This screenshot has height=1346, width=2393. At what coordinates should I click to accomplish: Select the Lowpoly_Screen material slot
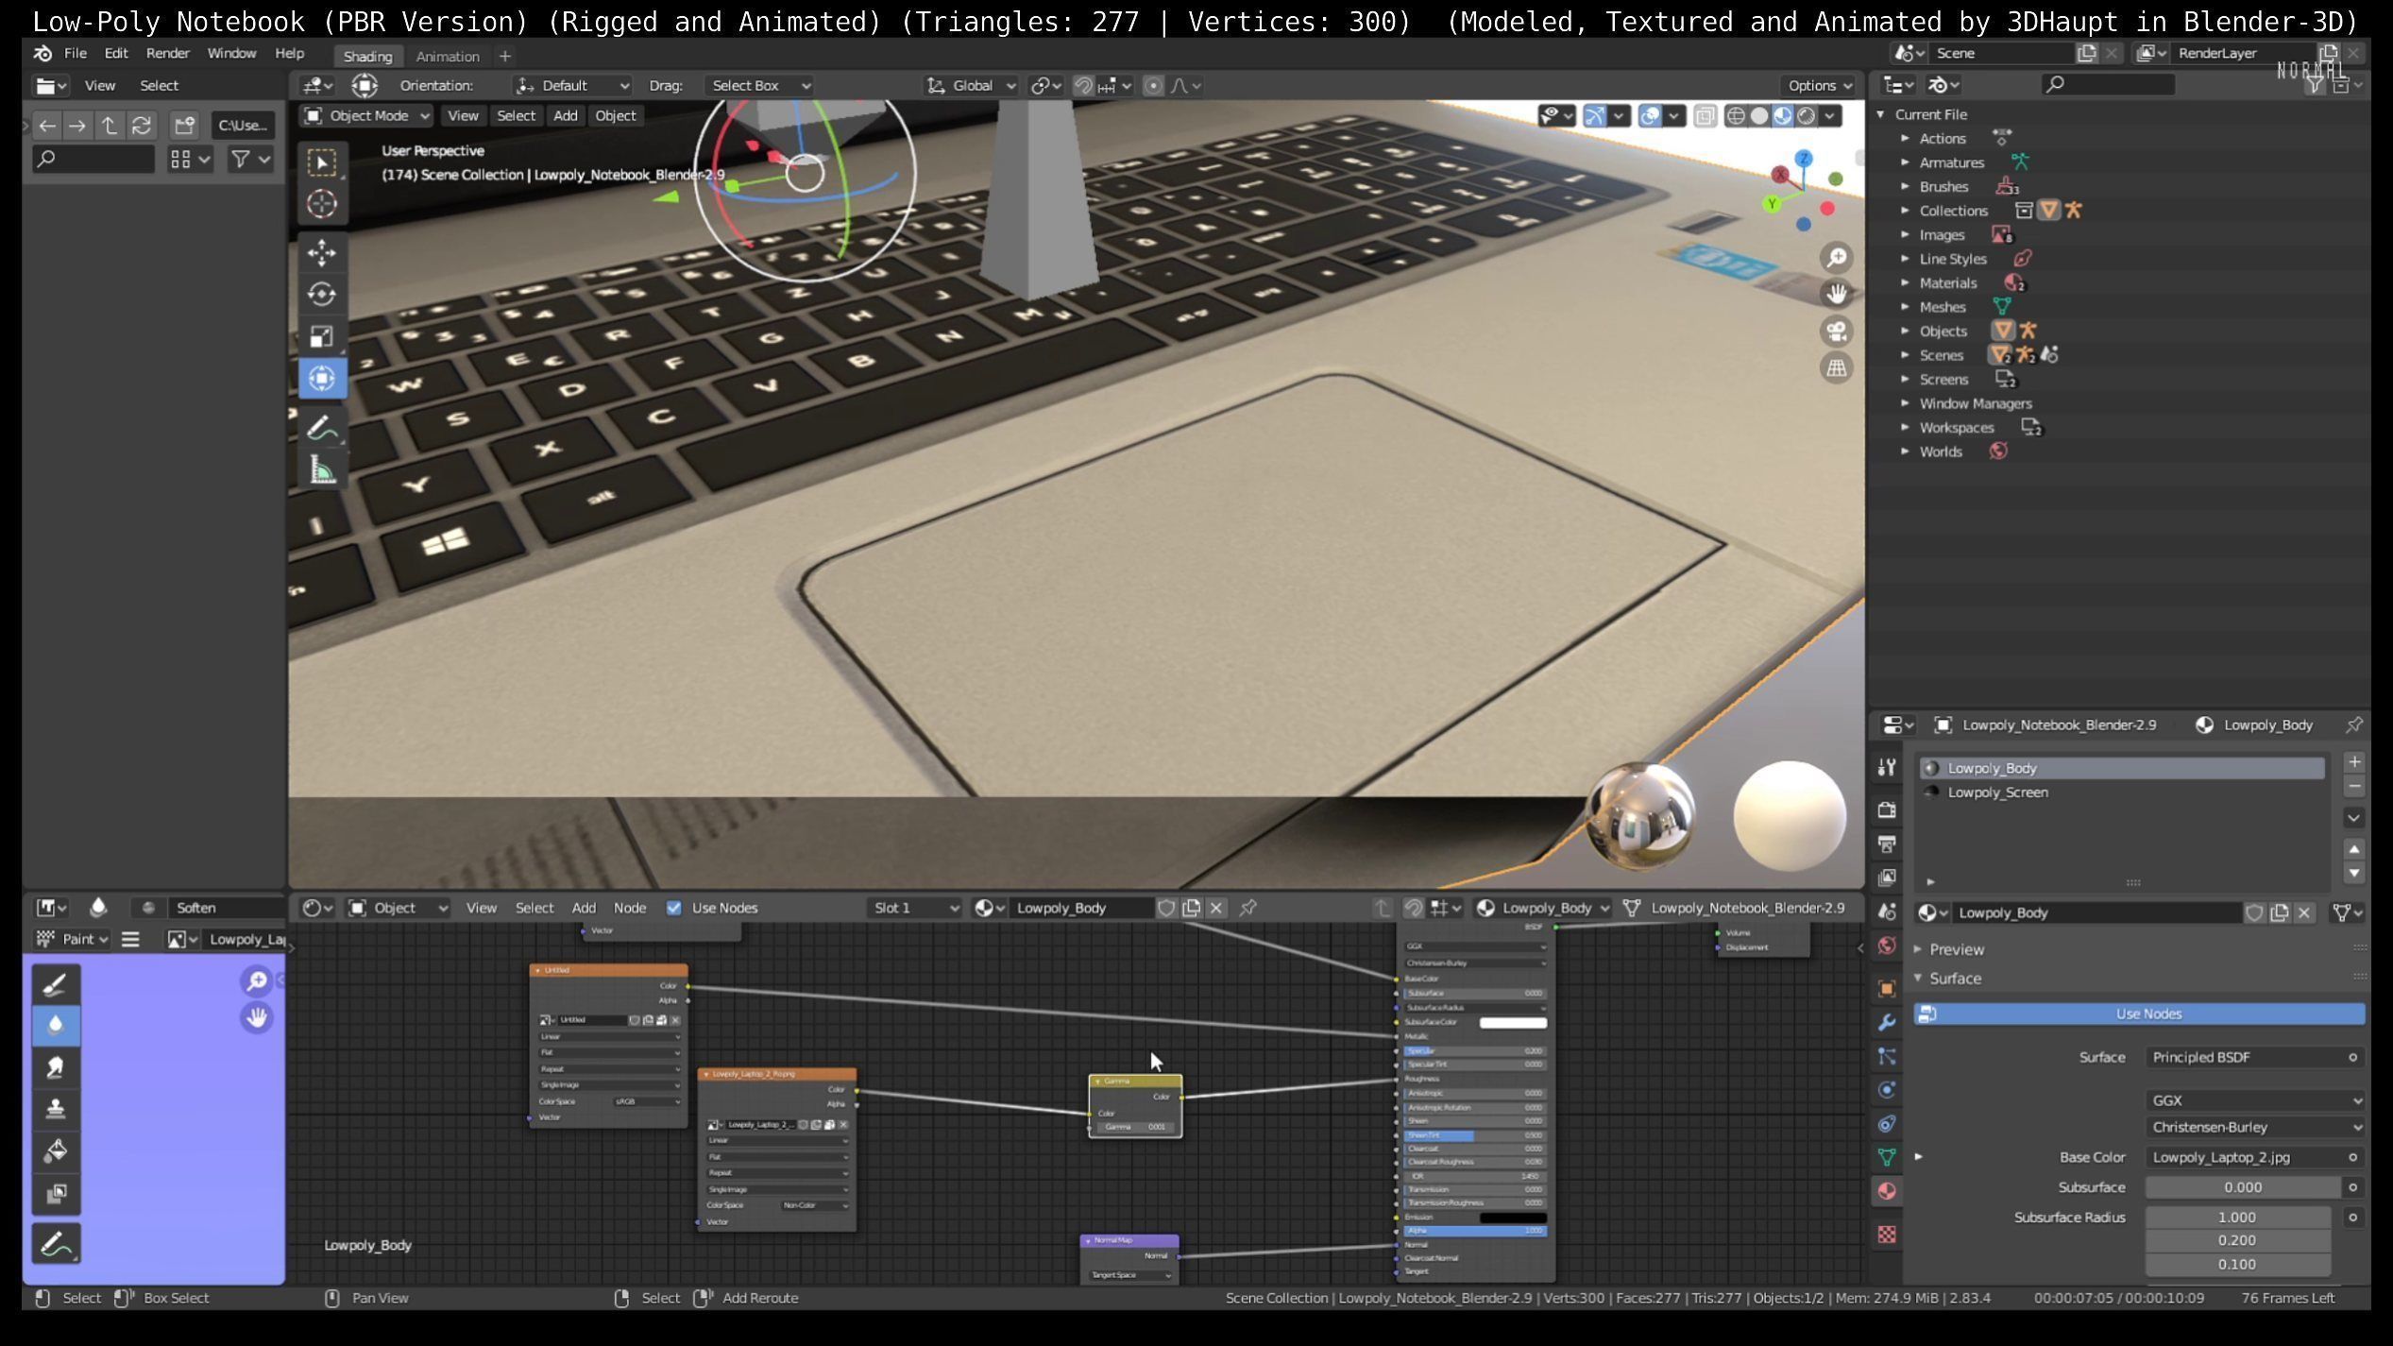(x=1997, y=792)
